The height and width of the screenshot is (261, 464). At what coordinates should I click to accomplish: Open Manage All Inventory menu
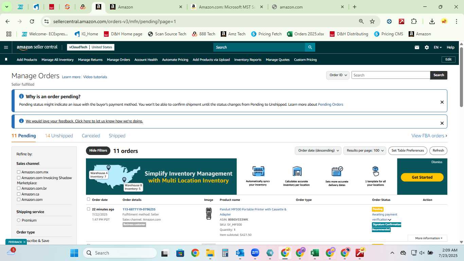click(x=57, y=59)
